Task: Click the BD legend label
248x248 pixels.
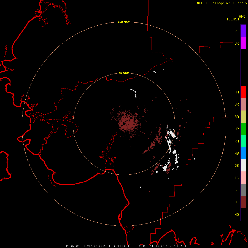Action: pos(236,117)
